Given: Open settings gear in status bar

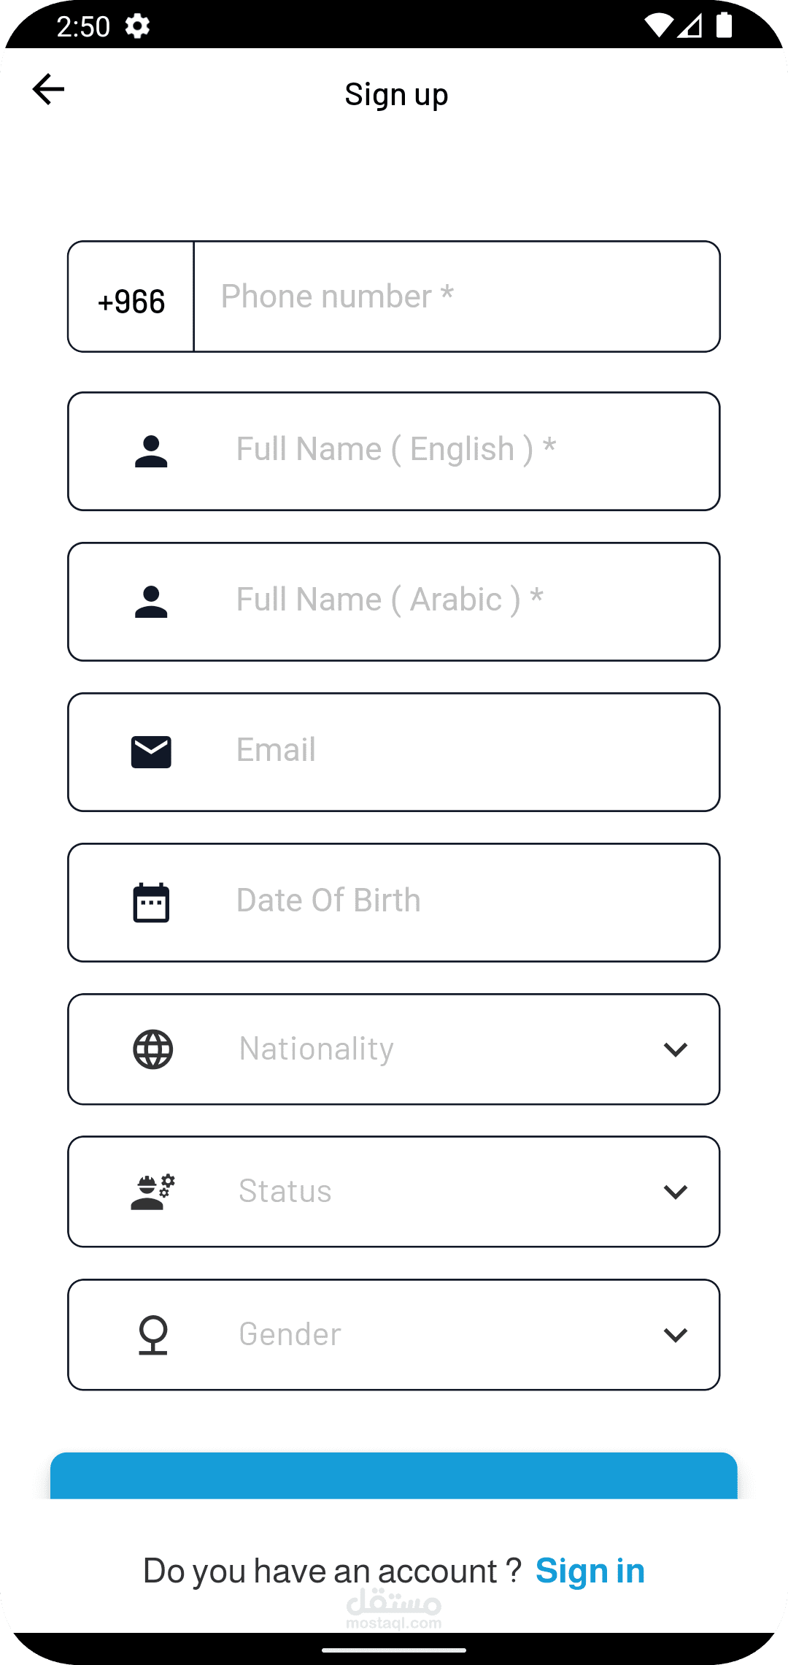Looking at the screenshot, I should 137,26.
